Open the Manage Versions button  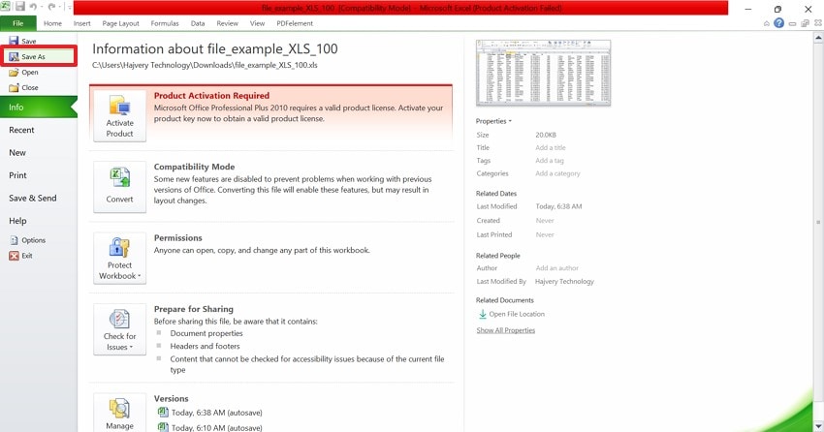click(x=120, y=413)
